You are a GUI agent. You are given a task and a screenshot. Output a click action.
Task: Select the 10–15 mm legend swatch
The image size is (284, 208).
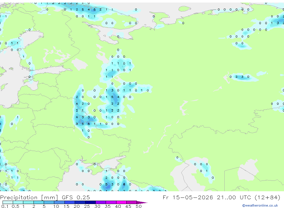coord(59,202)
